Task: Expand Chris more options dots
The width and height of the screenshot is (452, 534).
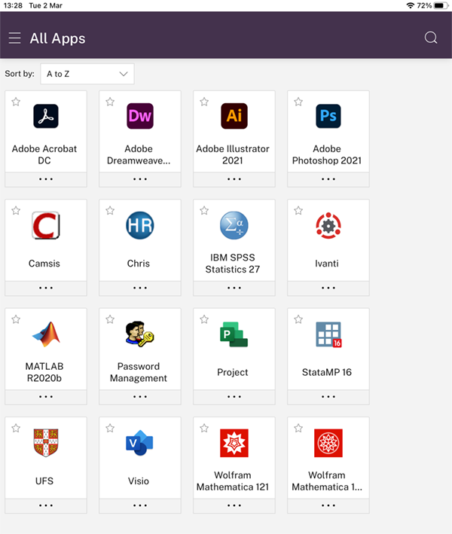Action: point(140,288)
